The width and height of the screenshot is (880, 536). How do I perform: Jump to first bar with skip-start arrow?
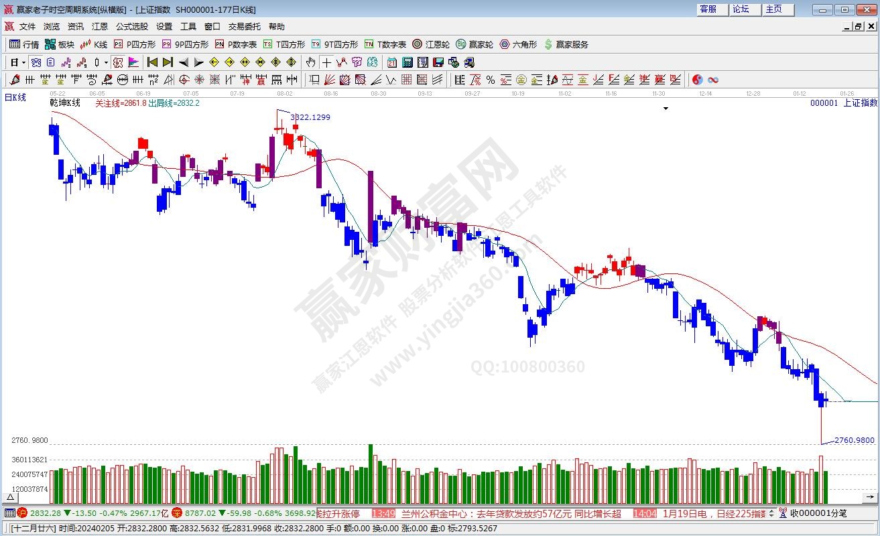pos(152,62)
